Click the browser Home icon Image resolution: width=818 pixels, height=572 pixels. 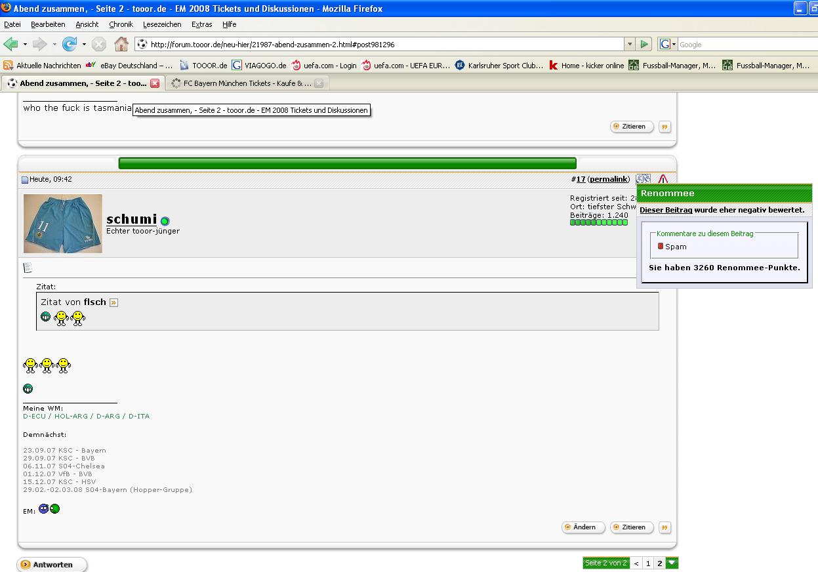pyautogui.click(x=121, y=44)
